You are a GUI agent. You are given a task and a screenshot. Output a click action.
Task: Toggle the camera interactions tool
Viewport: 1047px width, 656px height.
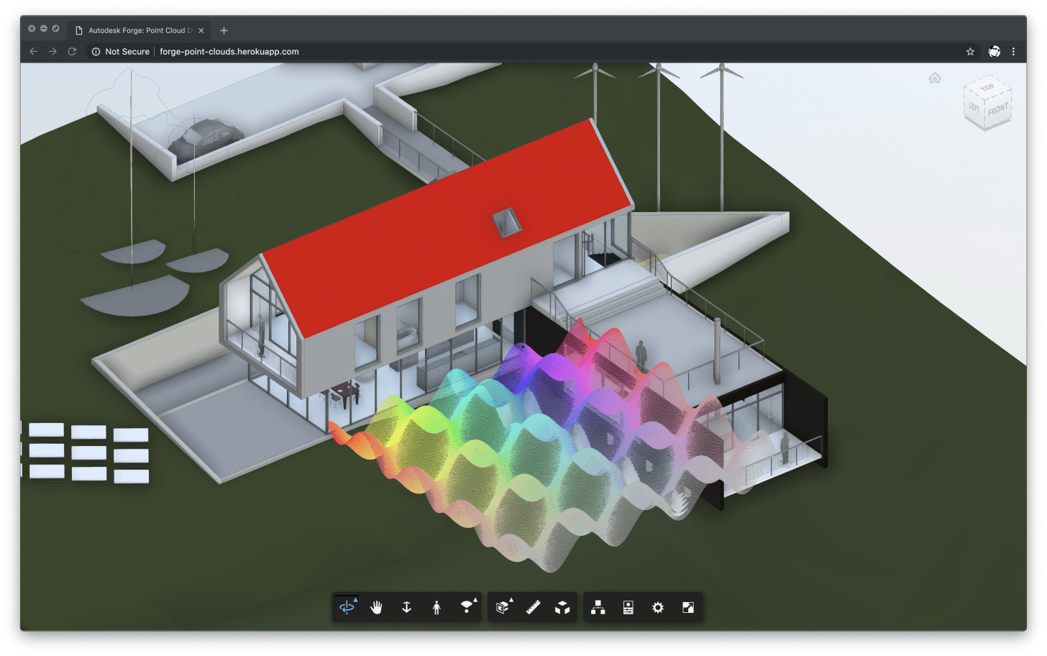(x=466, y=606)
